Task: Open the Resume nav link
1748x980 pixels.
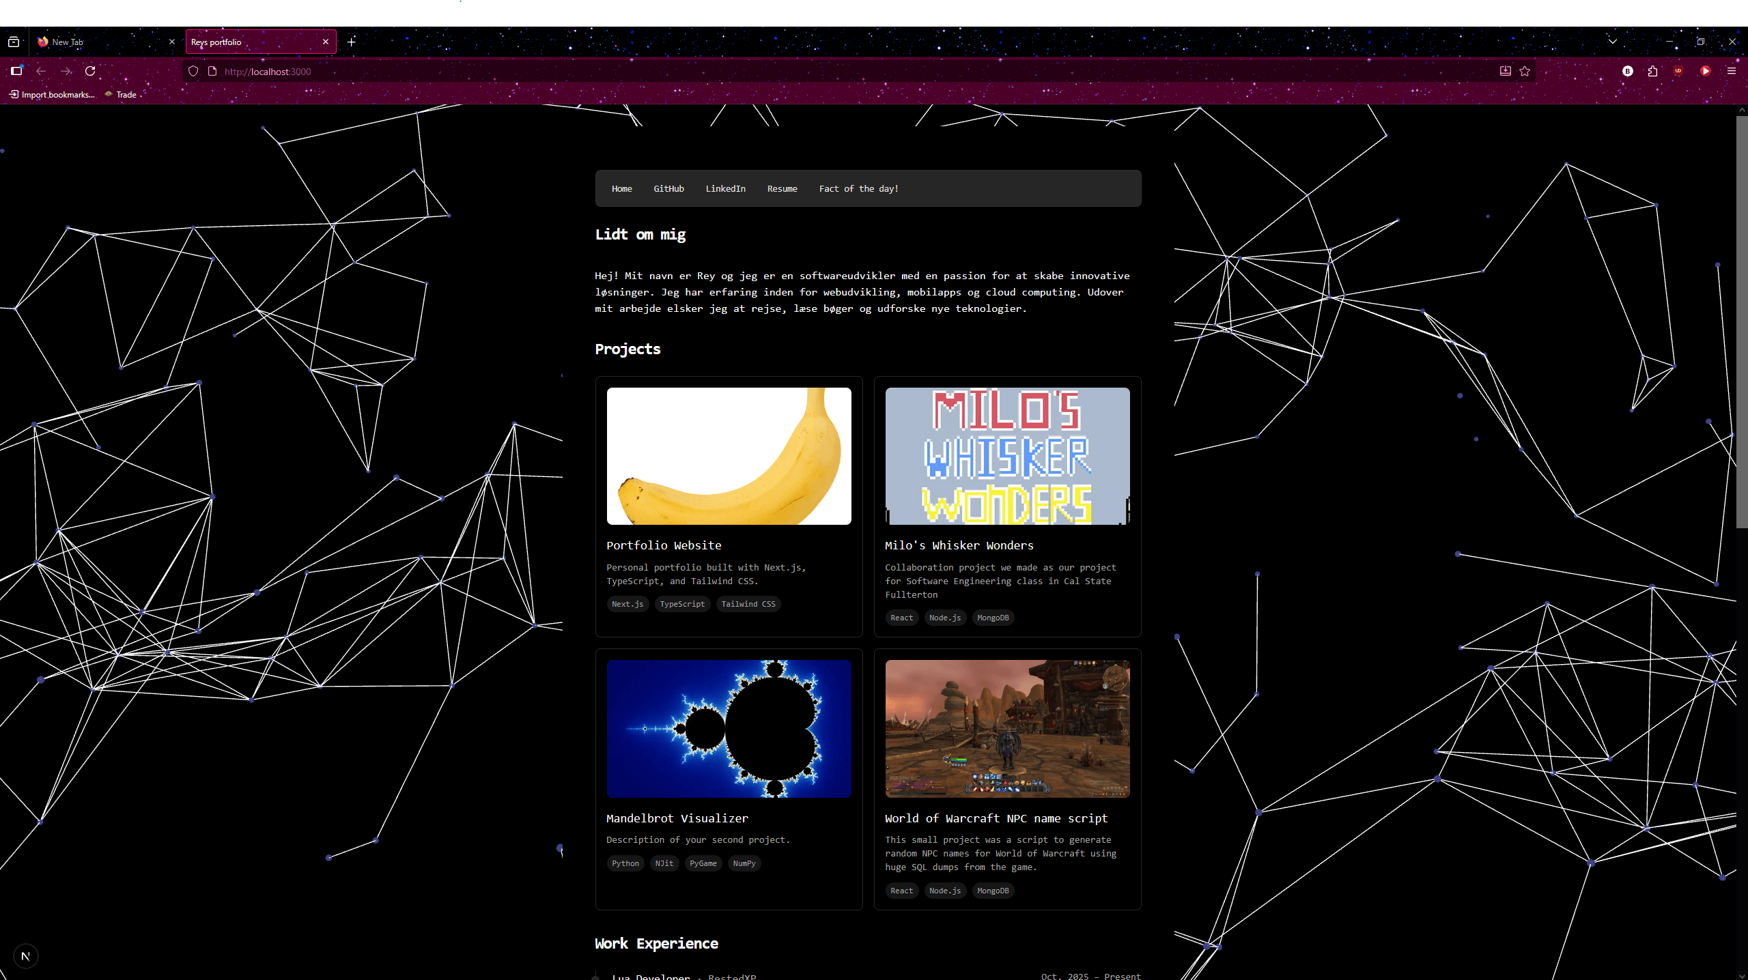Action: pyautogui.click(x=782, y=188)
